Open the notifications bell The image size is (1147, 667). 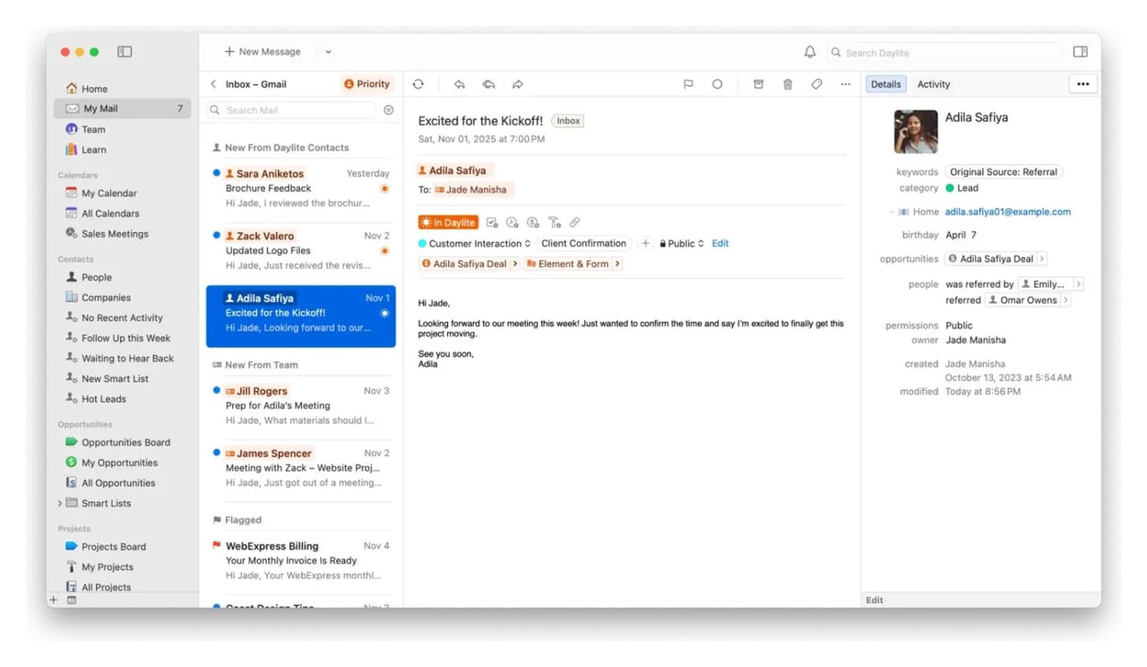click(810, 52)
